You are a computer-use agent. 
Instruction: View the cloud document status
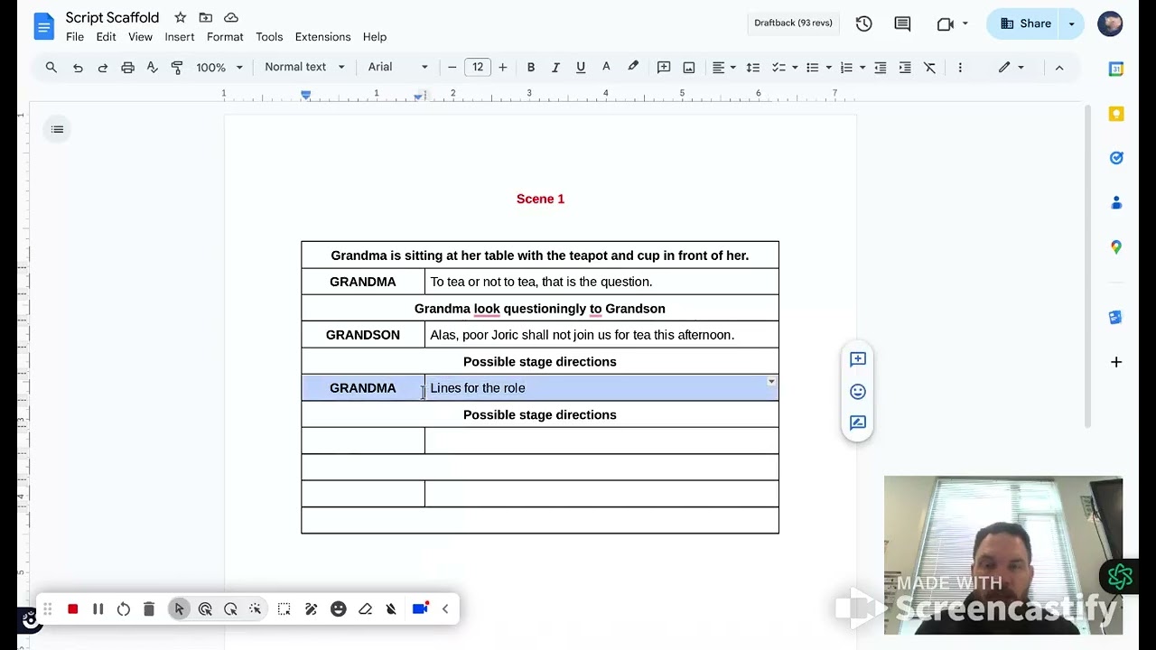(231, 17)
